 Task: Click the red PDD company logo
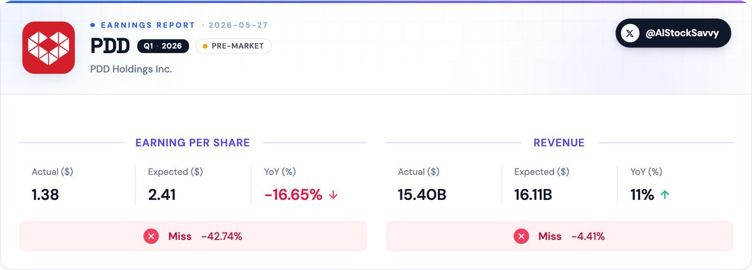49,47
